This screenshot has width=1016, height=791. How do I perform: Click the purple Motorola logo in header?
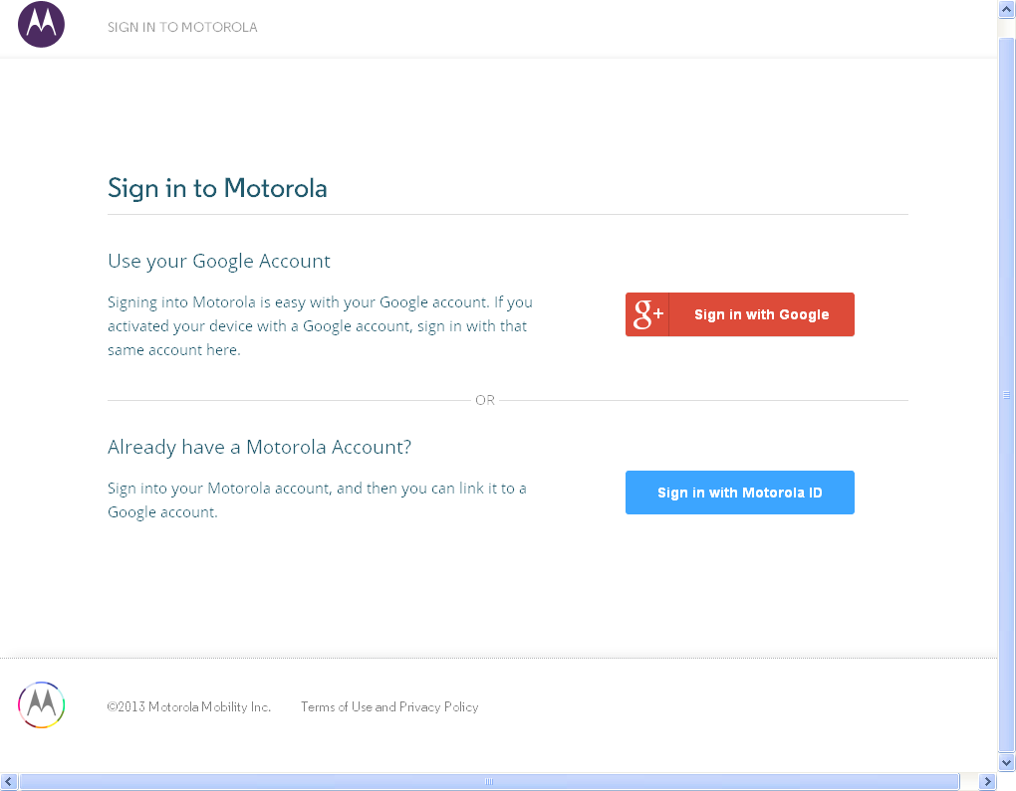tap(42, 25)
